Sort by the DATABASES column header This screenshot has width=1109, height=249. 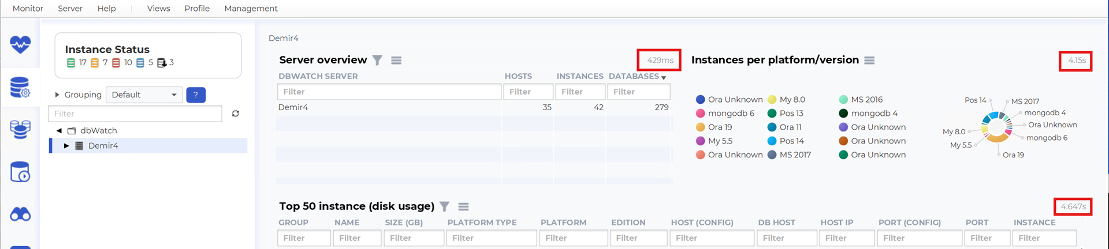(x=634, y=77)
